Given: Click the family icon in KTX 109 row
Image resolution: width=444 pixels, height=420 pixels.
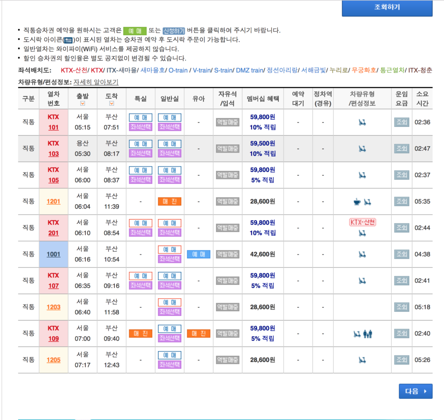Looking at the screenshot, I should point(368,334).
